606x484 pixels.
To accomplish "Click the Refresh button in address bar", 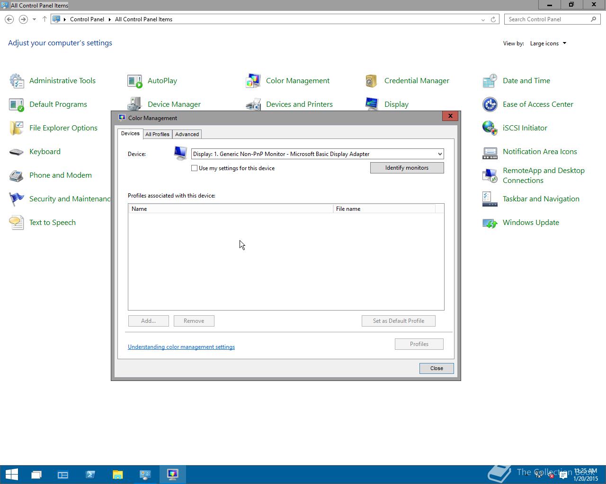I will click(493, 19).
